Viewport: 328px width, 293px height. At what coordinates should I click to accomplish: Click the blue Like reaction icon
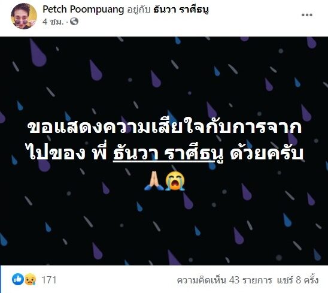(x=18, y=279)
